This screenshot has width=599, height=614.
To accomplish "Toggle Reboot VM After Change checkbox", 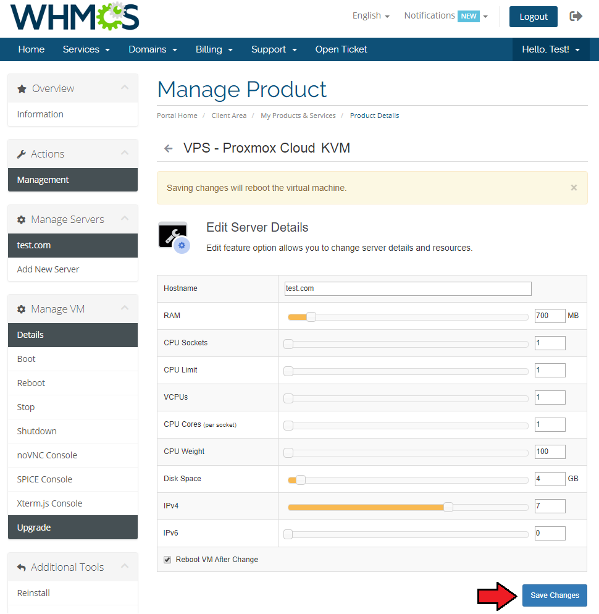I will (167, 560).
